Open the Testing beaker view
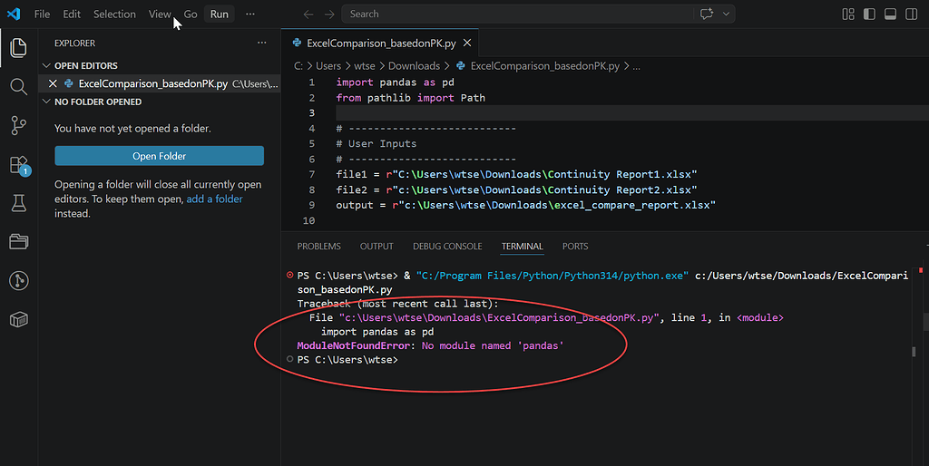929x466 pixels. [18, 203]
